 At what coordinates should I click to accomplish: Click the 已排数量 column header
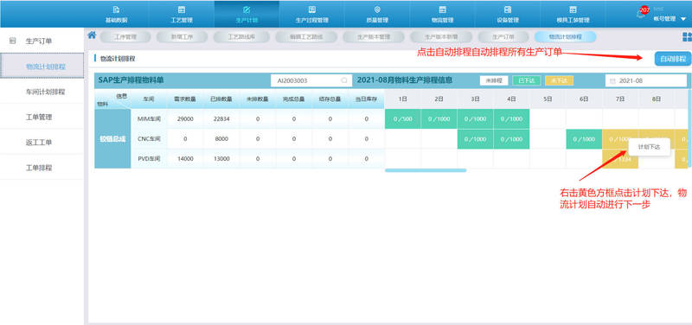(x=221, y=99)
